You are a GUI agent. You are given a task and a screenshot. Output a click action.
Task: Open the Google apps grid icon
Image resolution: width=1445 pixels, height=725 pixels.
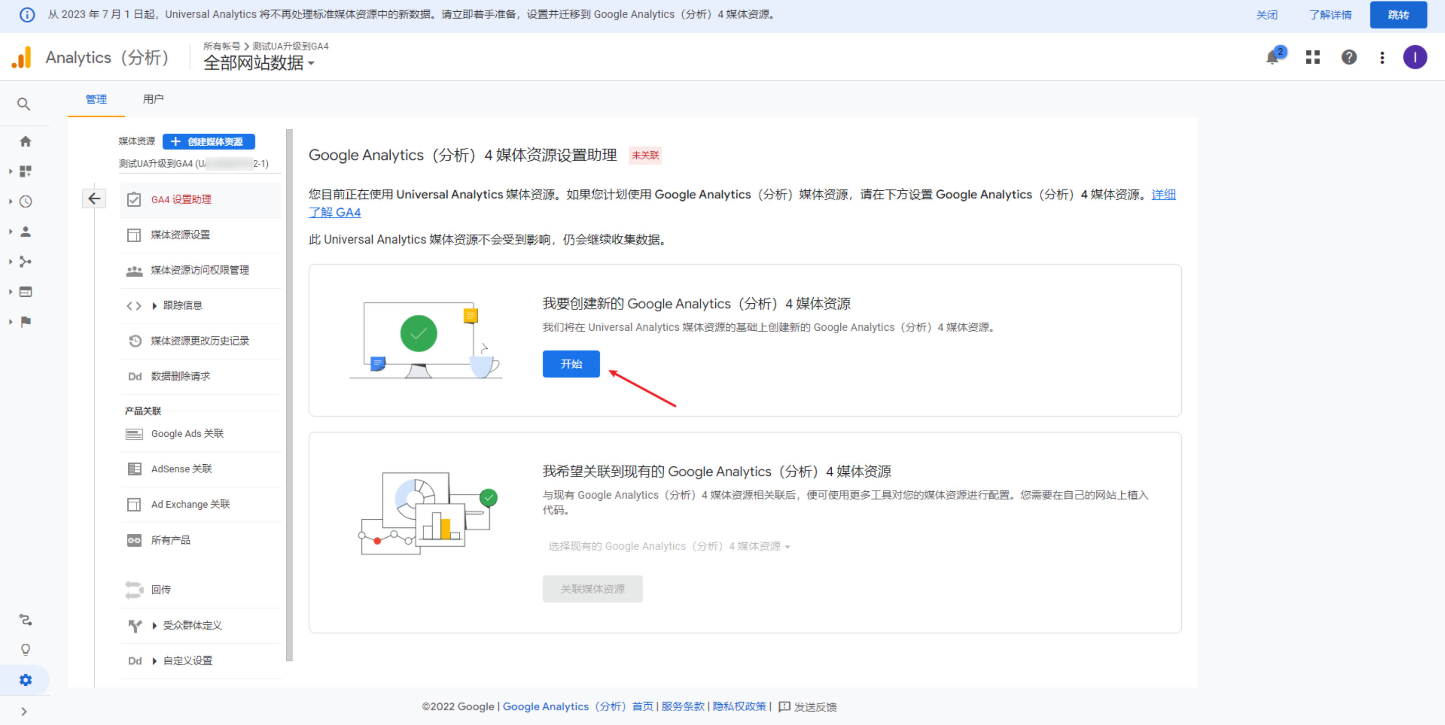(1313, 57)
